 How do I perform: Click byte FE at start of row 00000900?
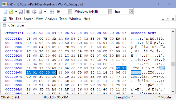coord(28,47)
